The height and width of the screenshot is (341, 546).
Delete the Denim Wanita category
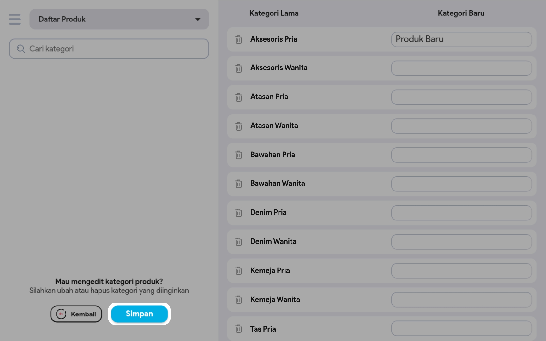[239, 242]
